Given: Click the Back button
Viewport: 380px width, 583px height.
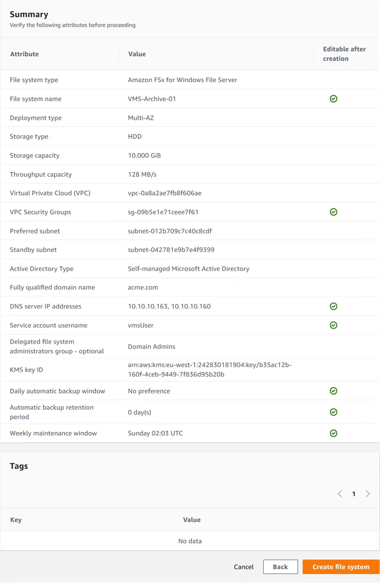Looking at the screenshot, I should pos(280,567).
